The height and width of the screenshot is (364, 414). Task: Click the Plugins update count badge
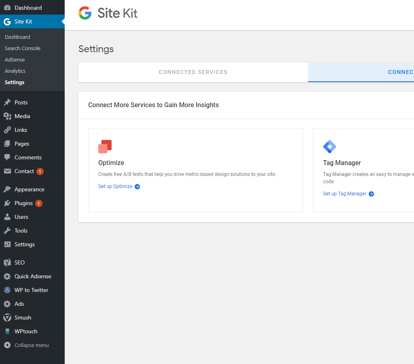point(39,203)
